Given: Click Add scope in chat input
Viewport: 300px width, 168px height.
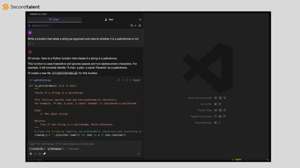Looking at the screenshot, I should (73, 149).
